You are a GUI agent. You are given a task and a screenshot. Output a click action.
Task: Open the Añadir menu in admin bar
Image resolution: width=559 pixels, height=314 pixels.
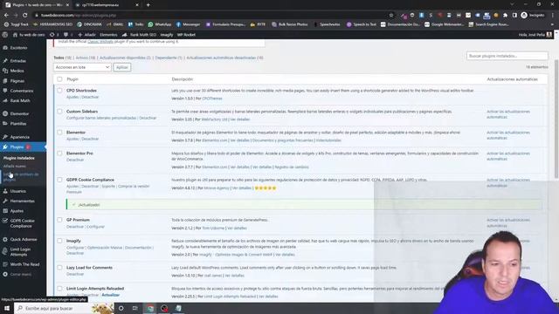(x=86, y=35)
